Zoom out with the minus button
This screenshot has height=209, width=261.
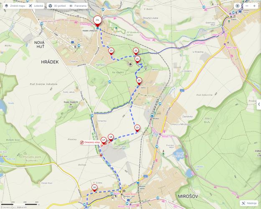pyautogui.click(x=247, y=6)
